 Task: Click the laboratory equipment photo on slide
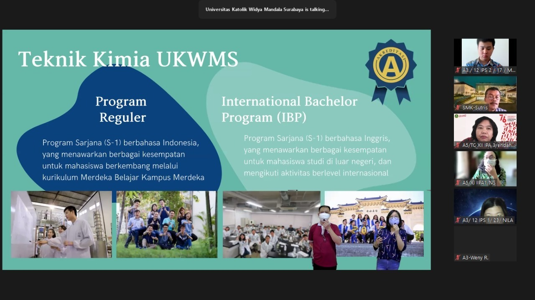point(61,224)
